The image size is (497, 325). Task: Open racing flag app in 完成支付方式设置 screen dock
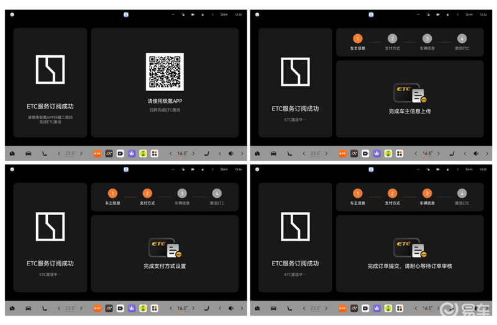[x=109, y=308]
